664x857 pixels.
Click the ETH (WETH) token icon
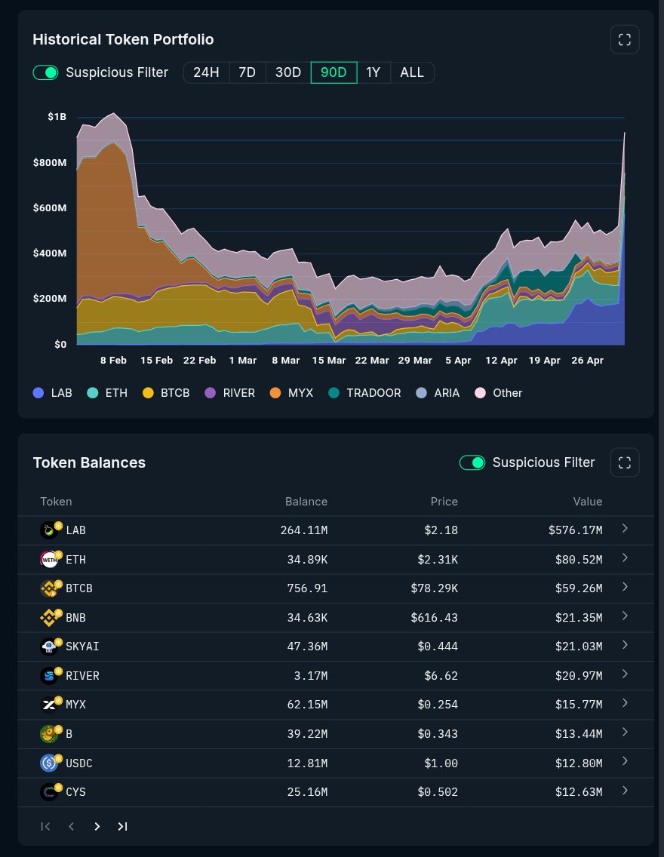coord(49,559)
